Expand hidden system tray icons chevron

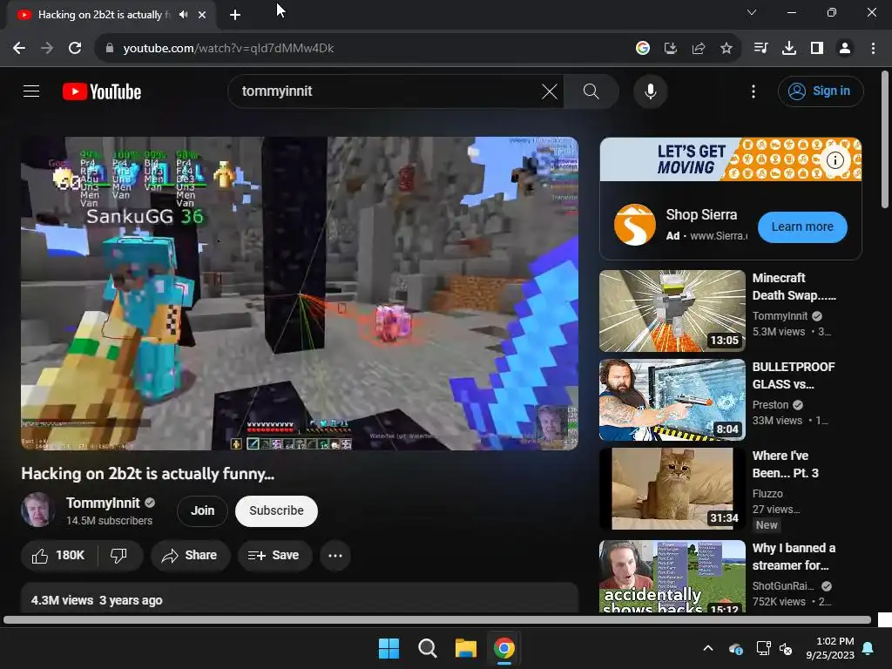coord(708,648)
